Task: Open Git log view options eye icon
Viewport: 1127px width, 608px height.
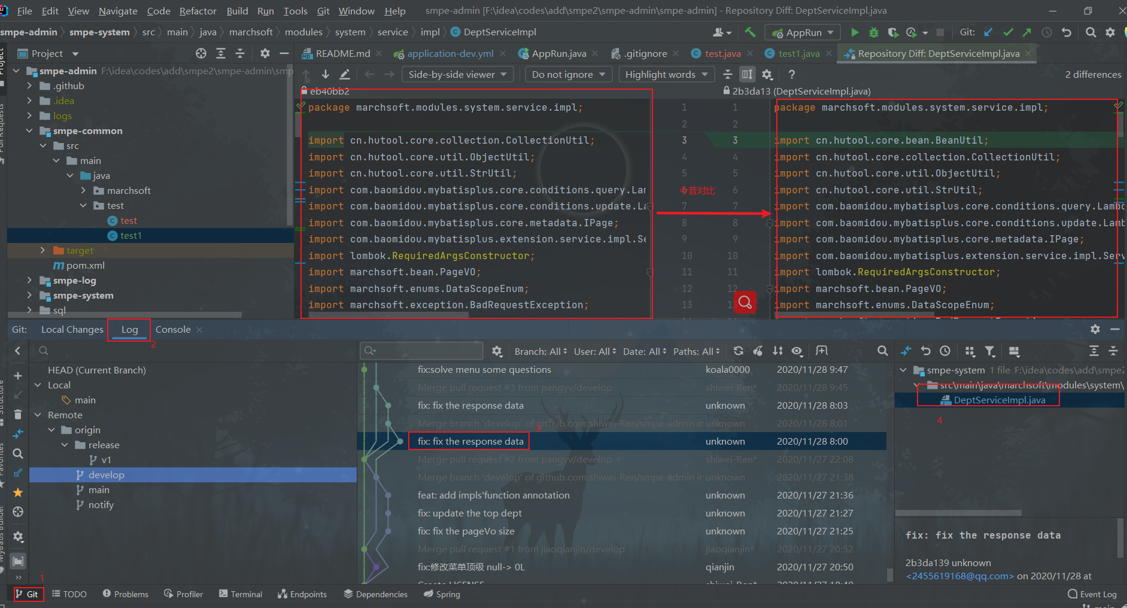Action: click(797, 351)
